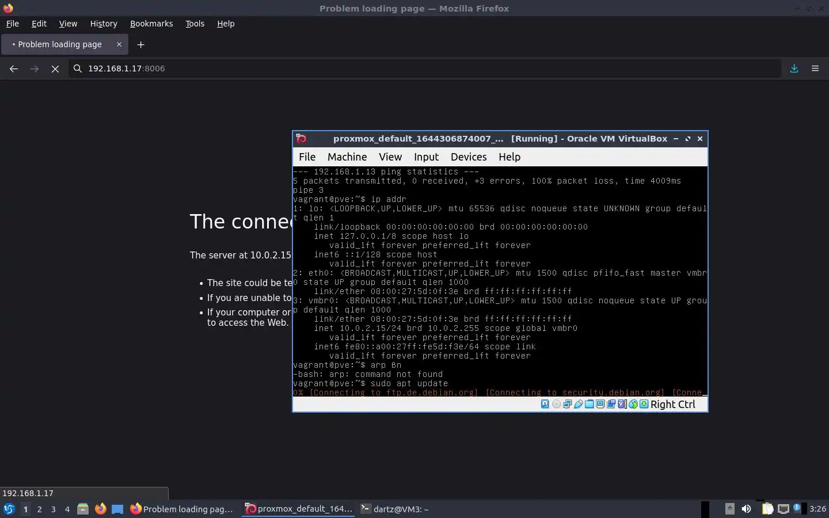Click the USB devices indicator in VirtualBox
The height and width of the screenshot is (518, 829).
(579, 404)
